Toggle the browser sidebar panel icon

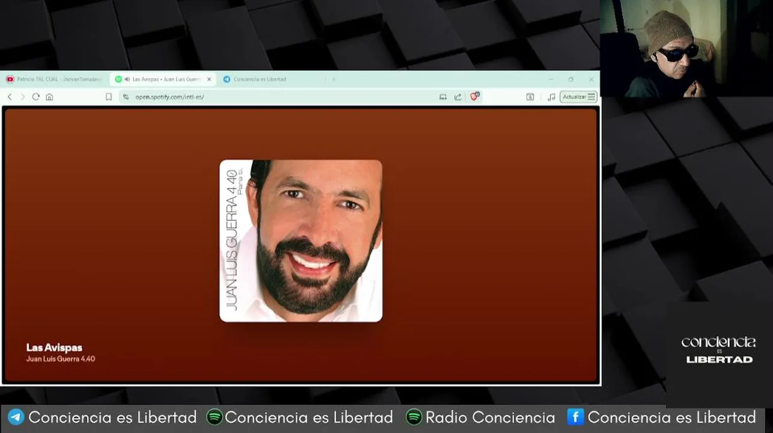530,97
